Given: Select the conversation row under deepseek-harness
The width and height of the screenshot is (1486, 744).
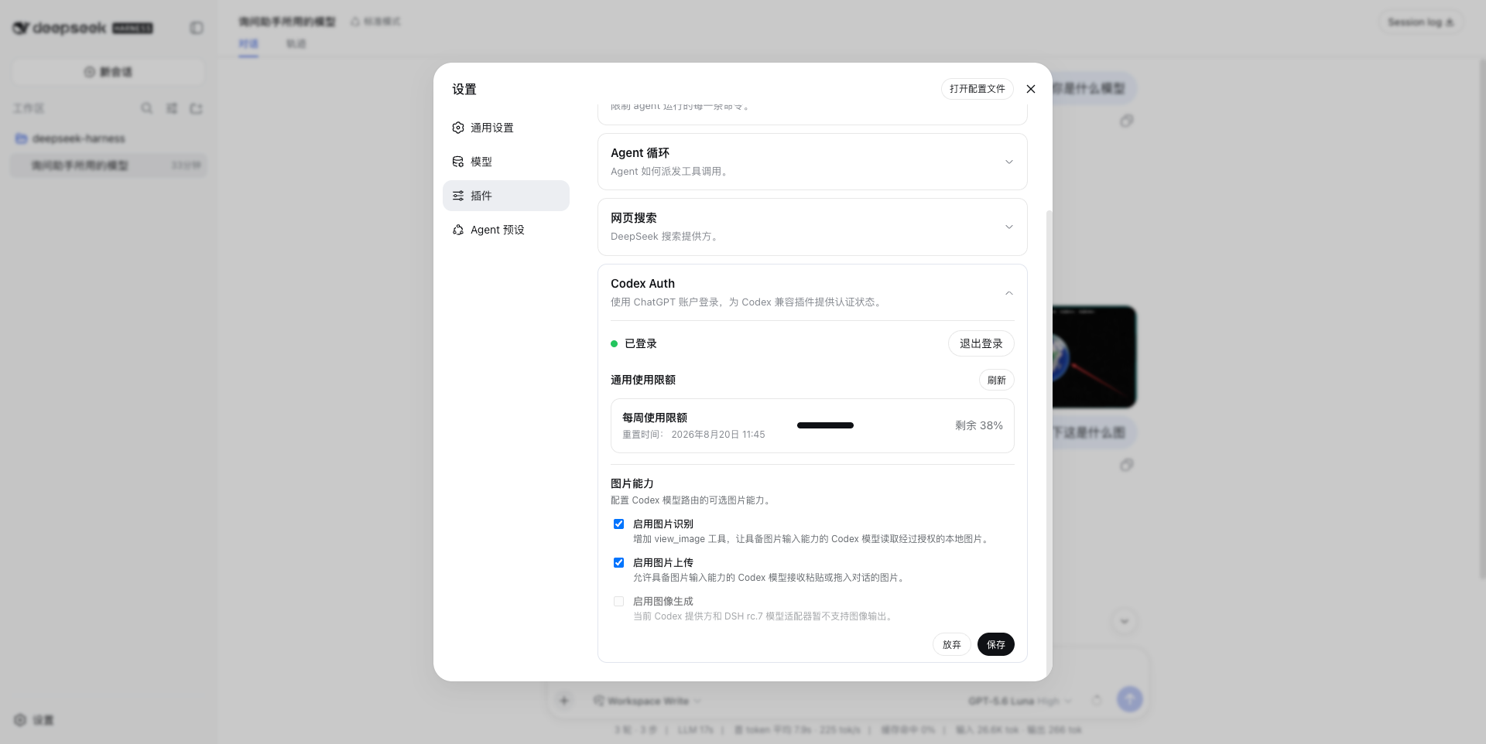Looking at the screenshot, I should [x=108, y=165].
